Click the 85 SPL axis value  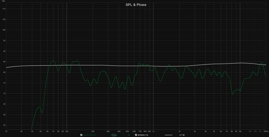tap(4, 62)
